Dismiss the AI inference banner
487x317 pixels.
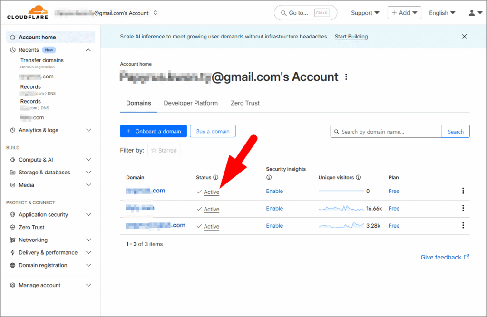point(464,37)
